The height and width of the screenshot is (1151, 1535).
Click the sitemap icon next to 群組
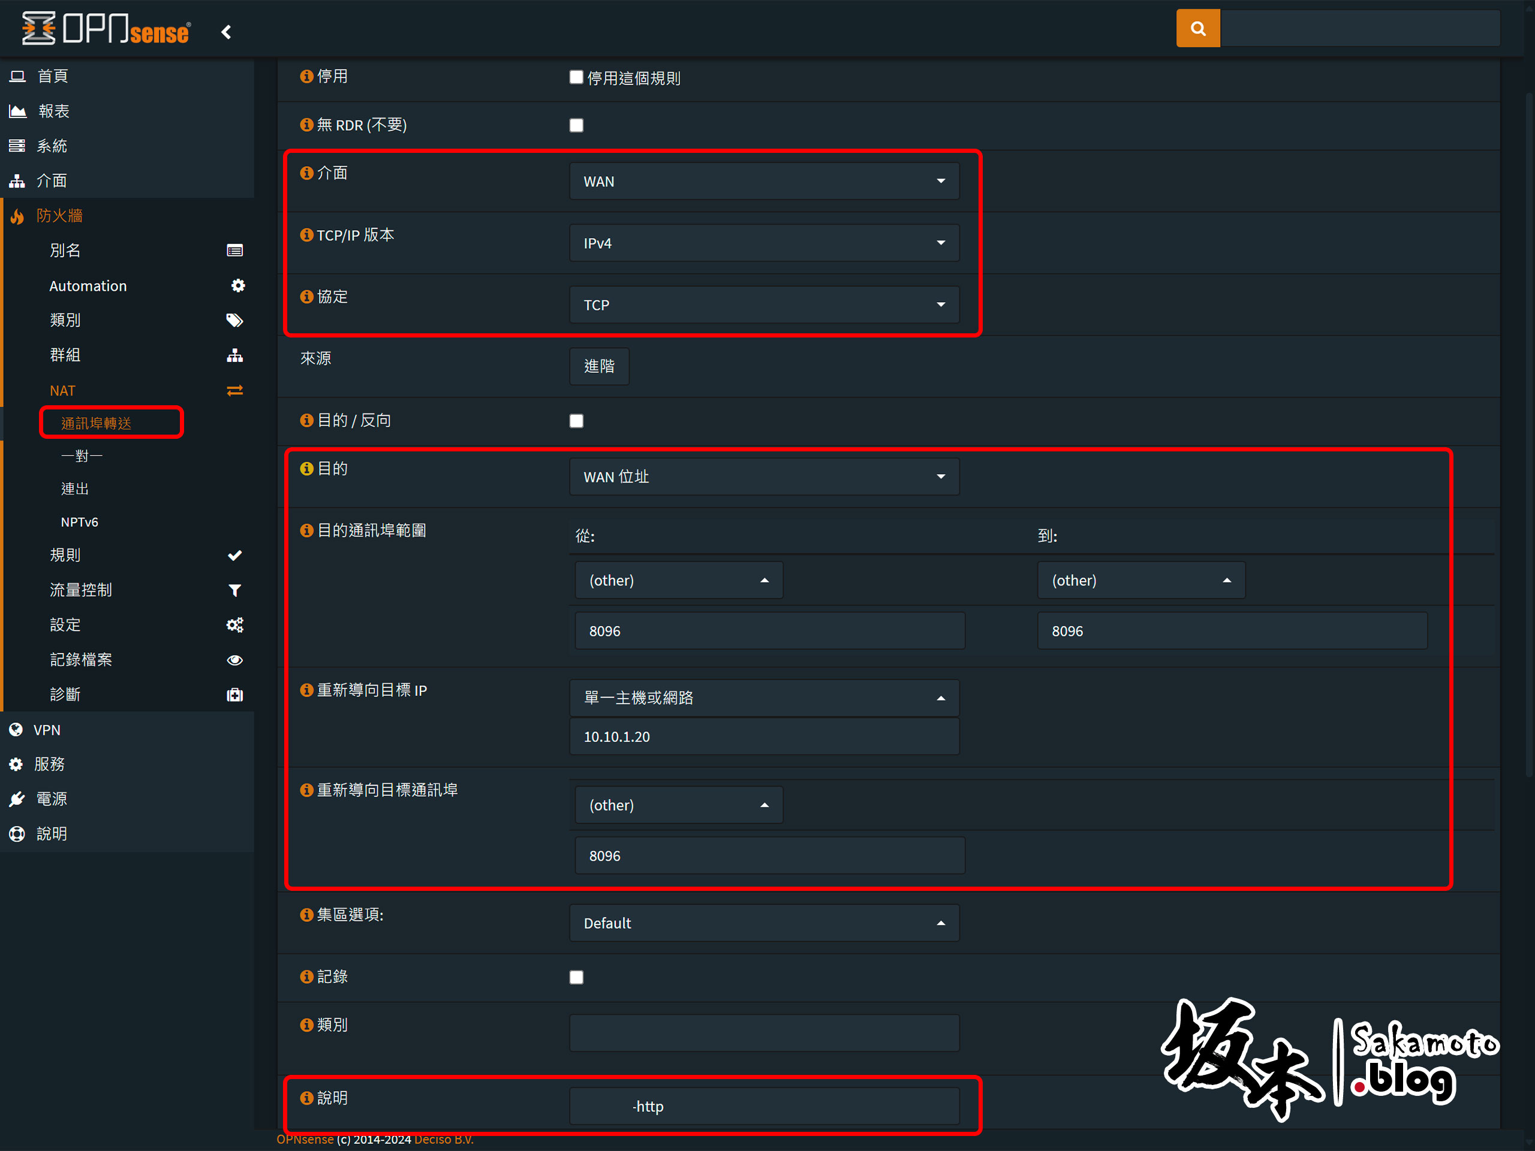[234, 355]
